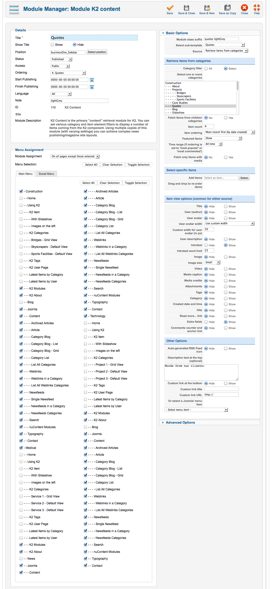272x589 pixels.
Task: Select Yes for Fetch only items with media
Action: [x=226, y=157]
